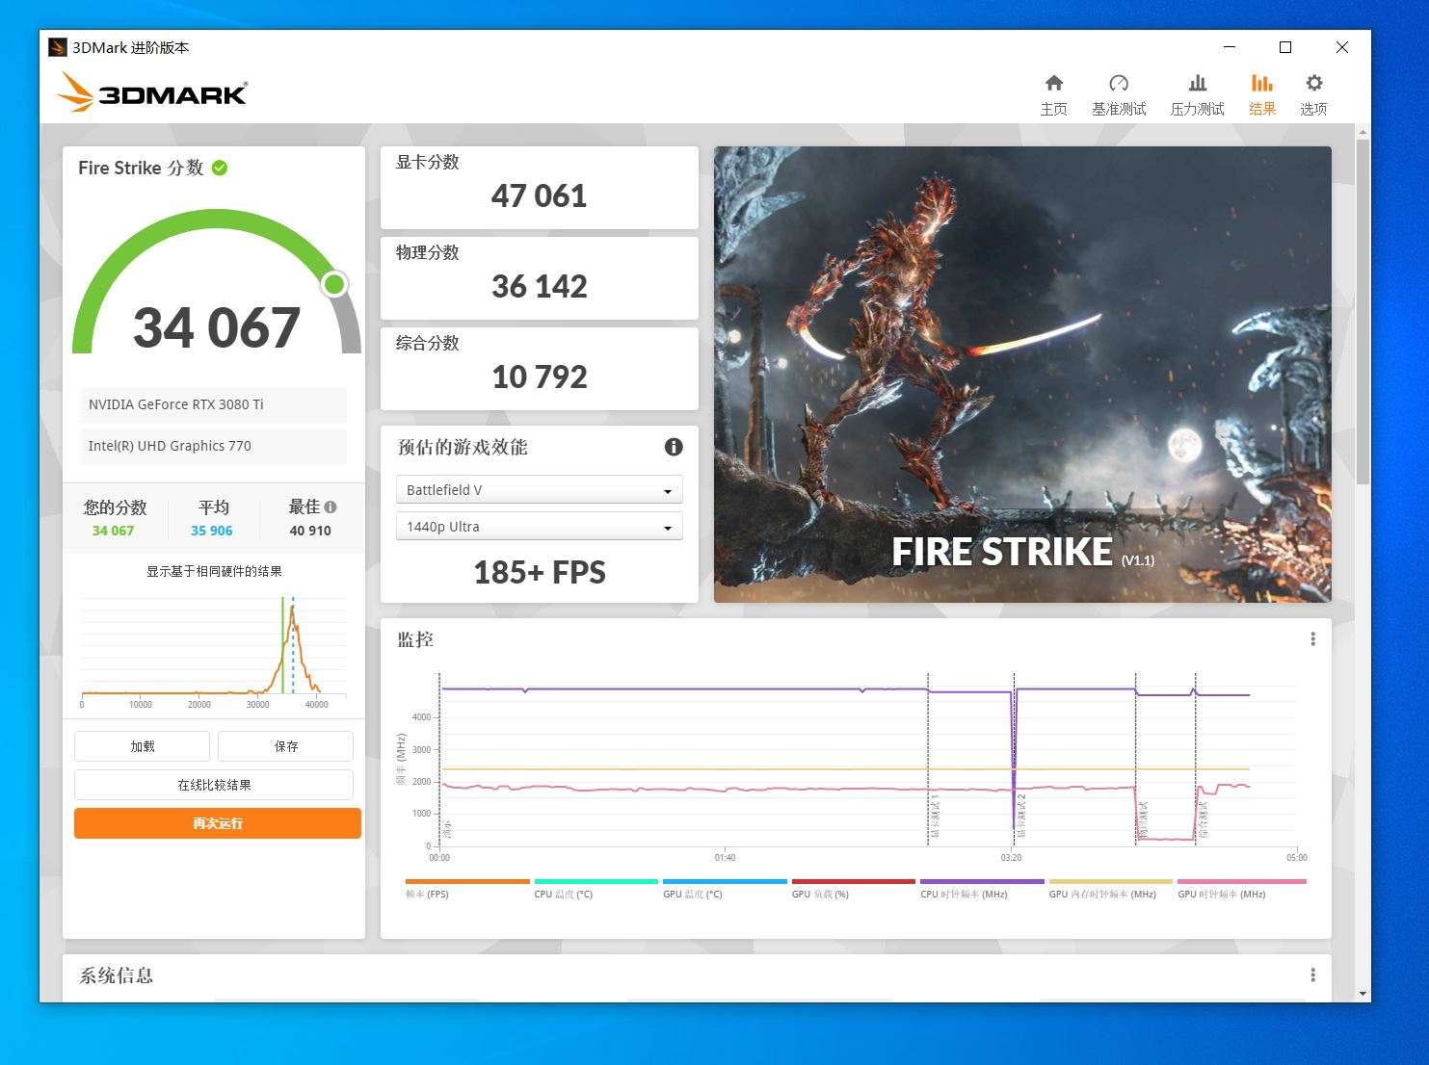The image size is (1429, 1065).
Task: Click the orange 再次运行 button
Action: 218,823
